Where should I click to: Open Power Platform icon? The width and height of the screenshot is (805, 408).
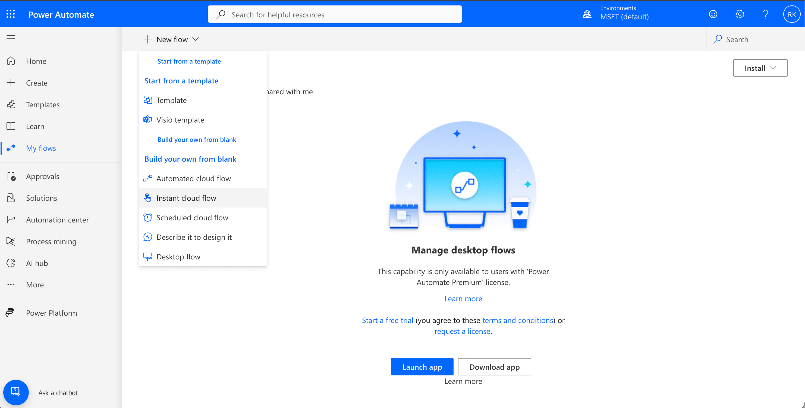click(x=10, y=313)
